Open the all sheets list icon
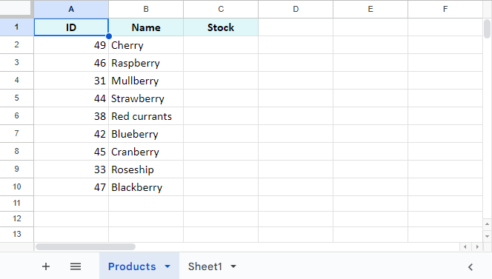492x279 pixels. 76,266
